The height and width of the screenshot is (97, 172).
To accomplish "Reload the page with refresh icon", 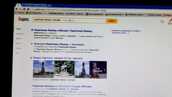I will pos(24,9).
